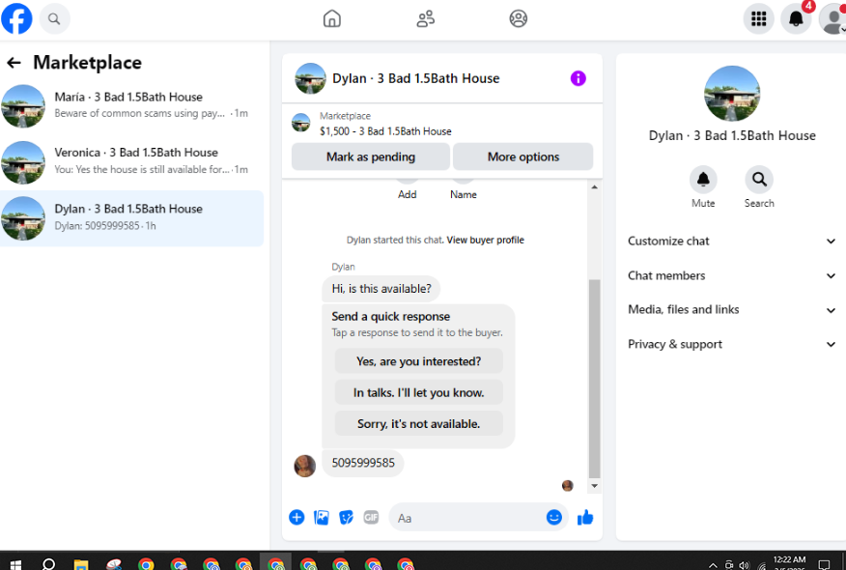Click the chat scrollbar thumb

point(594,379)
